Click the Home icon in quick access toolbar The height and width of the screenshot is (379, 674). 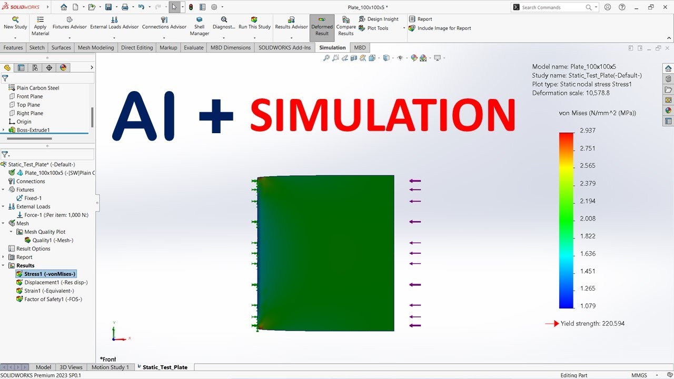click(x=64, y=7)
